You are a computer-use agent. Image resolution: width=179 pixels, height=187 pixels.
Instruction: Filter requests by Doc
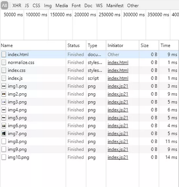[88, 6]
